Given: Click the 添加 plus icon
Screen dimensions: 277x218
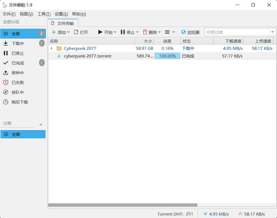Looking at the screenshot, I should pos(54,32).
